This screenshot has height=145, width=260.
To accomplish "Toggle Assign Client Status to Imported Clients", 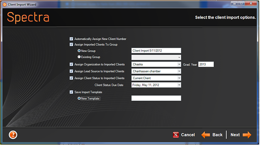I will point(71,78).
